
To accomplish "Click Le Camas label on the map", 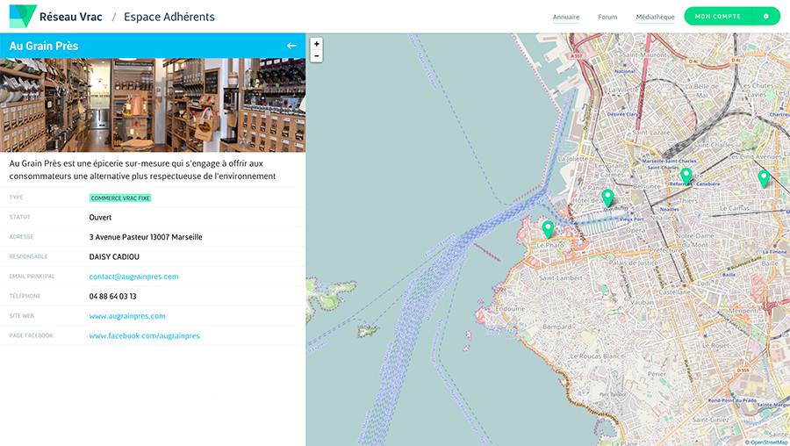I will pyautogui.click(x=735, y=207).
